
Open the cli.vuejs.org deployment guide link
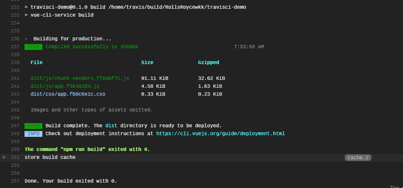coord(221,134)
